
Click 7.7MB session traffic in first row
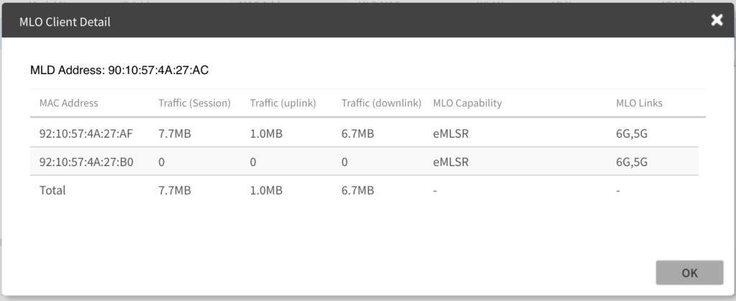coord(175,133)
